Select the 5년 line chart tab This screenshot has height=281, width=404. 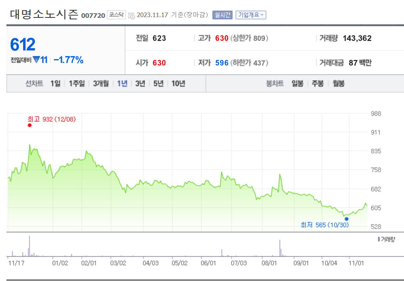point(159,83)
